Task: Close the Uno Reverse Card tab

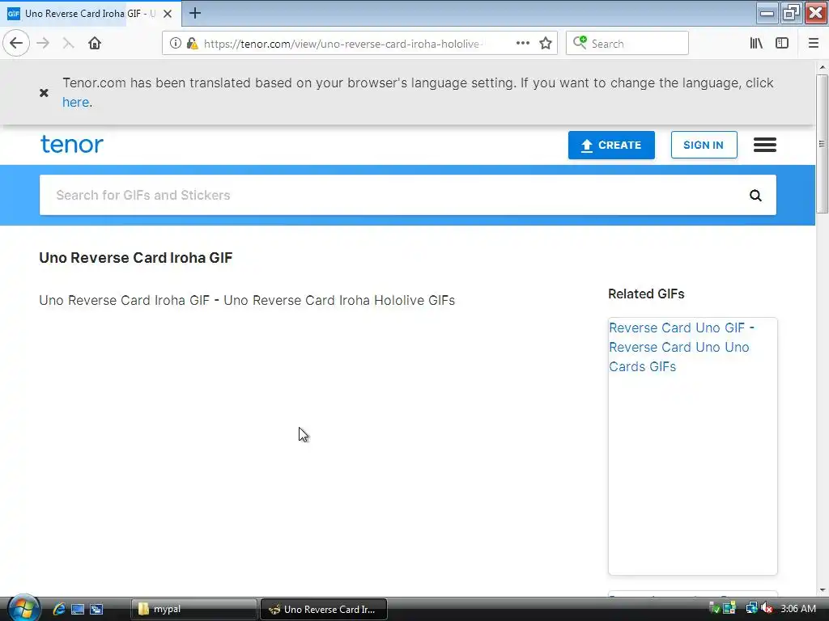Action: click(x=168, y=14)
